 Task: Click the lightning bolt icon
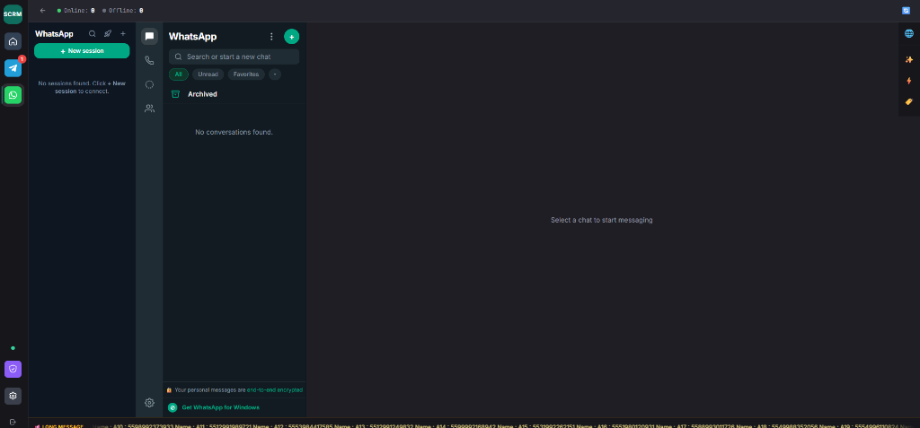(909, 81)
